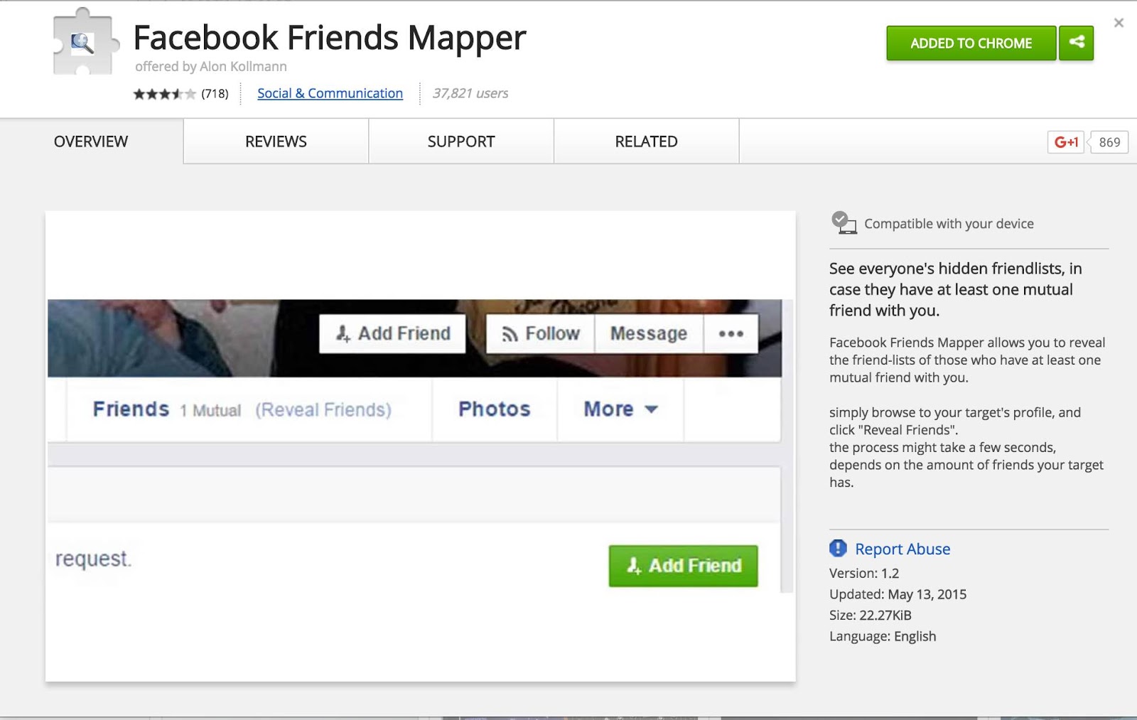Screen dimensions: 1137x720
Task: Click the green share icon button
Action: [x=1076, y=43]
